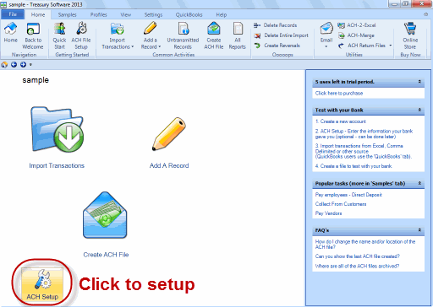
Task: Click ACH Return Files utility
Action: coord(362,46)
